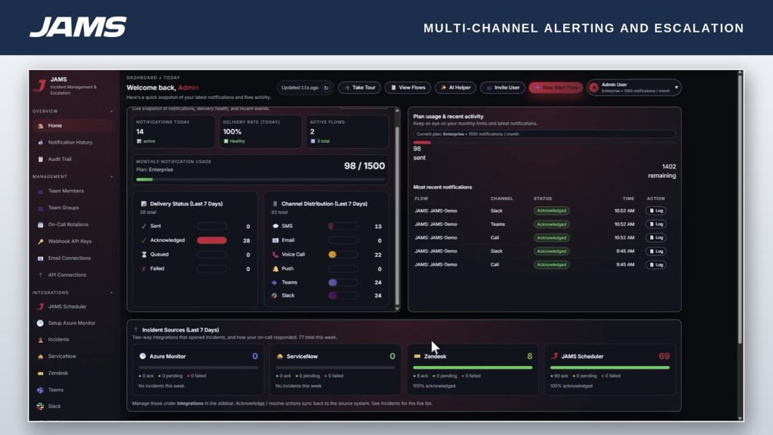Click the Sent checkmark icon
This screenshot has width=773, height=435.
[x=144, y=227]
